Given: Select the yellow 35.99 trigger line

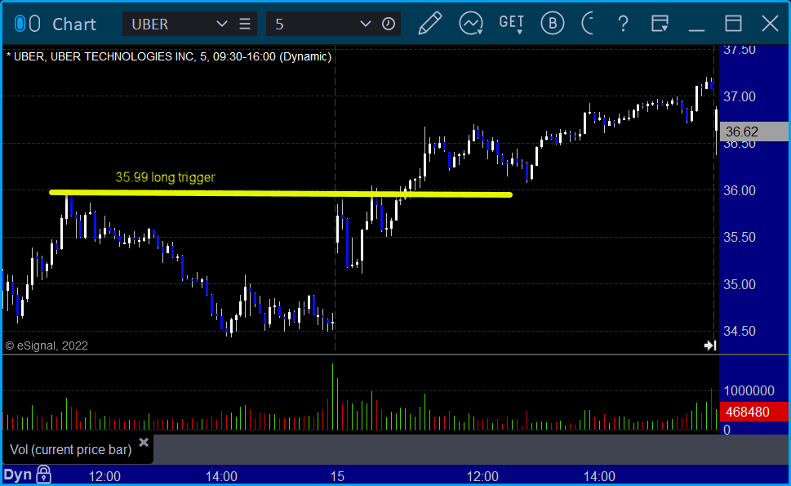Looking at the screenshot, I should [281, 193].
